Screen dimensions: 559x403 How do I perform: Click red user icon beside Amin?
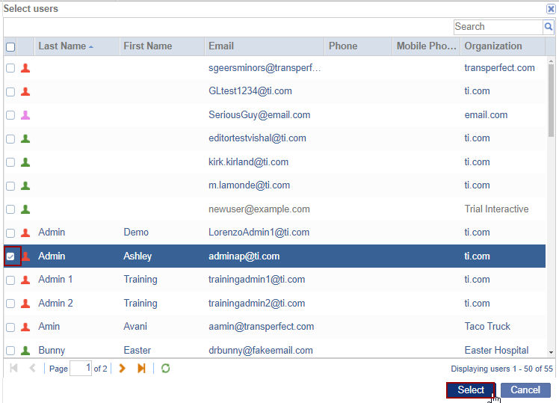[x=25, y=327]
